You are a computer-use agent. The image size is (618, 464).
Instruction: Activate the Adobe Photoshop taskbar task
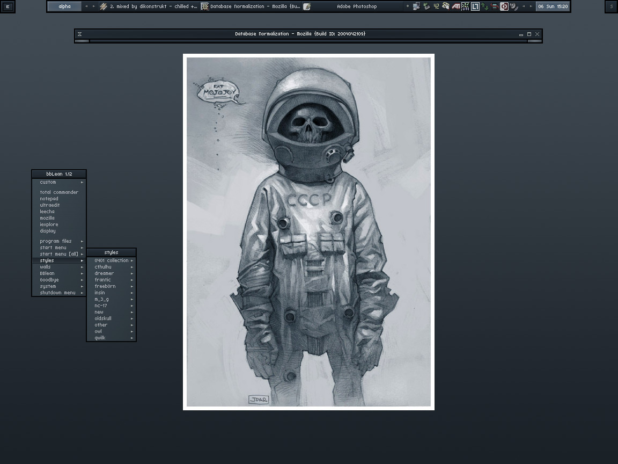[x=352, y=6]
